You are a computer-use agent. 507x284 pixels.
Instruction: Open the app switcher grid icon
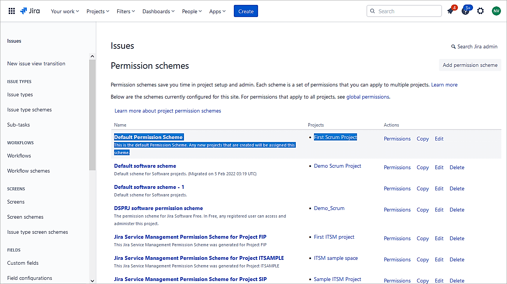[x=12, y=11]
